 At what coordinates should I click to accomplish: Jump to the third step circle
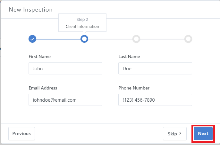136,39
